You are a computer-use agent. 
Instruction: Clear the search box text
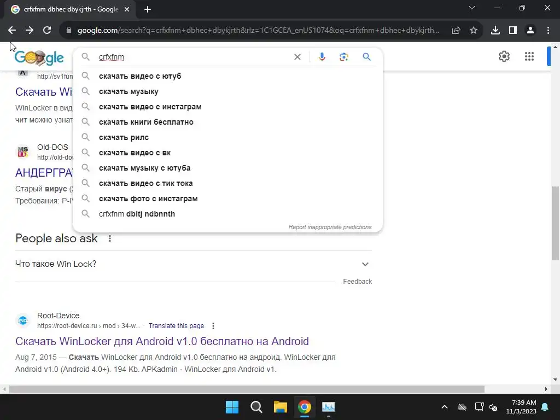pos(297,57)
